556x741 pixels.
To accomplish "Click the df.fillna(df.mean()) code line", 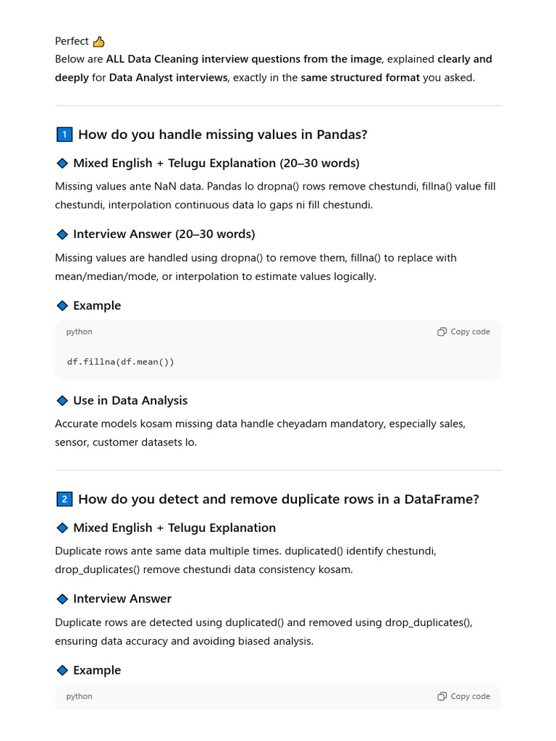I will coord(120,362).
